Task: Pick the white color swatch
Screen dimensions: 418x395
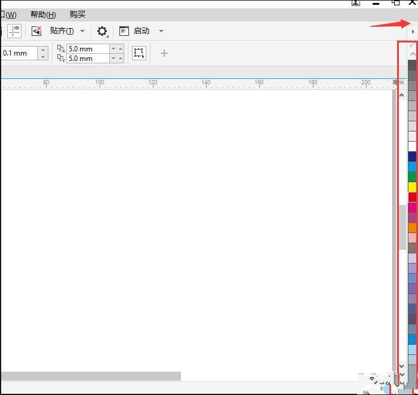Action: tap(412, 146)
